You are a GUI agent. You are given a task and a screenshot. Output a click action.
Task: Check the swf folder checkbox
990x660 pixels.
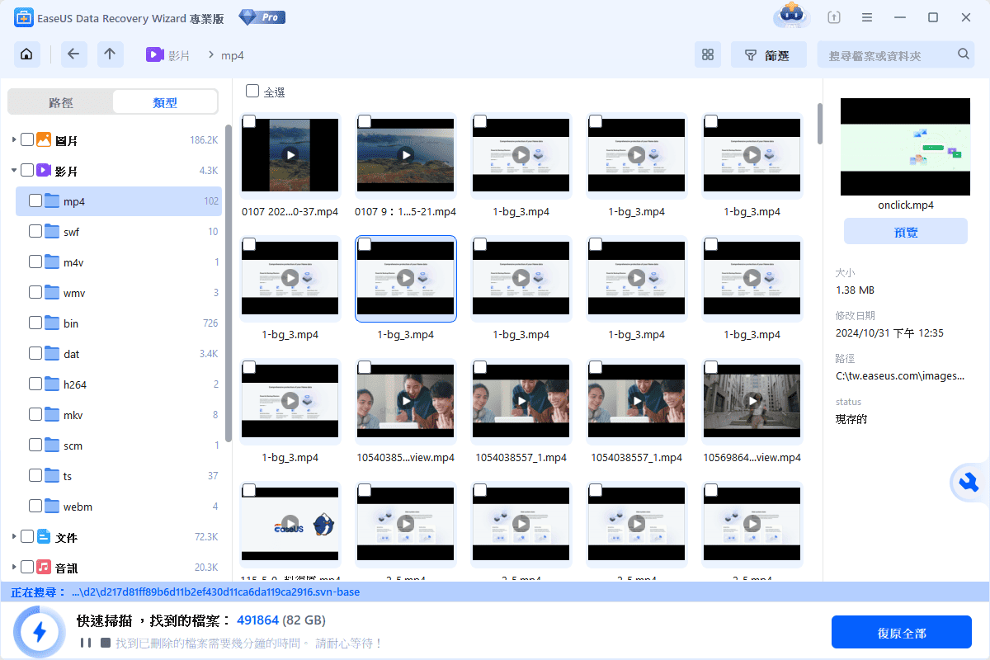coord(35,231)
